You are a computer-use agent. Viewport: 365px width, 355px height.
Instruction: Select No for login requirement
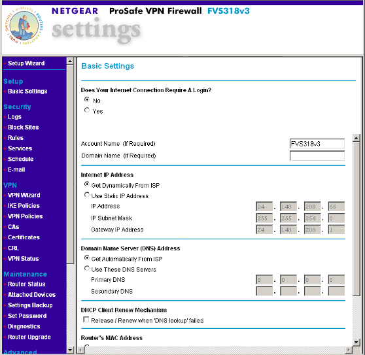click(x=87, y=99)
